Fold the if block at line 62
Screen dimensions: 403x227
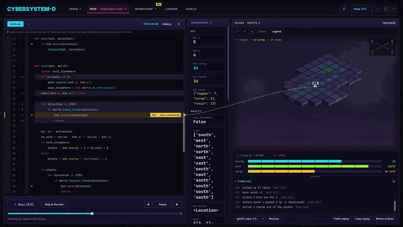click(x=19, y=44)
